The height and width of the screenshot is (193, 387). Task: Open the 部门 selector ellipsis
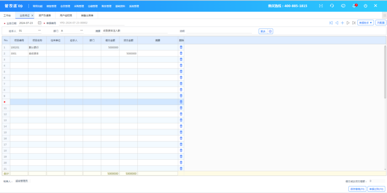(x=81, y=31)
